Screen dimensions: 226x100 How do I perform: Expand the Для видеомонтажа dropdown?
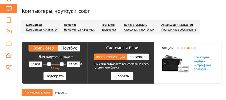point(55,57)
